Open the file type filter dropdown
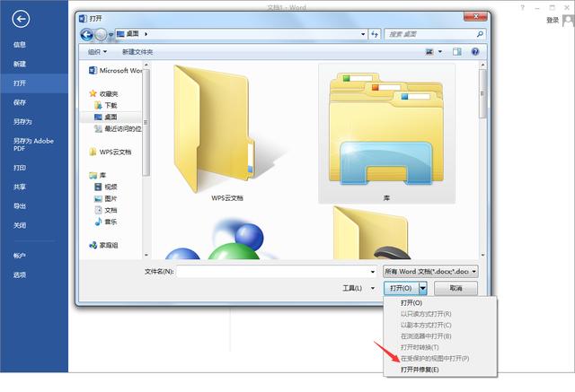The height and width of the screenshot is (392, 575). click(x=431, y=272)
